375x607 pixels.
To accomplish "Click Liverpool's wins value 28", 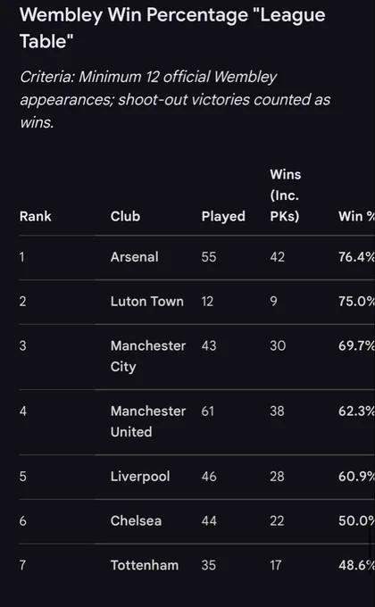I will 277,476.
